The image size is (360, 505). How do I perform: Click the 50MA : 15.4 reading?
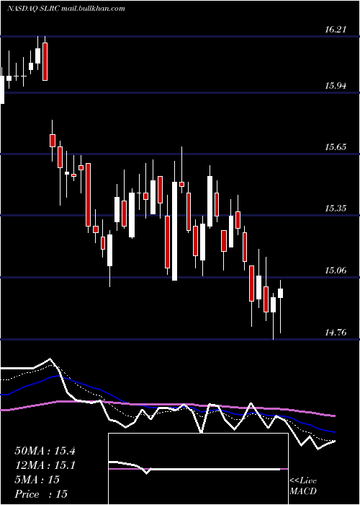click(45, 451)
